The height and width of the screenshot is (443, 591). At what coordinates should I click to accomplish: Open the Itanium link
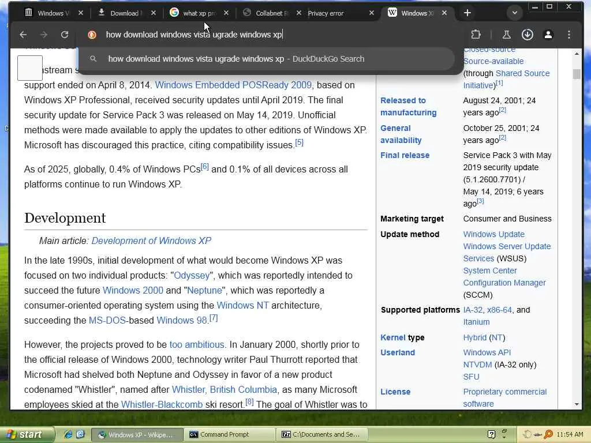click(476, 322)
